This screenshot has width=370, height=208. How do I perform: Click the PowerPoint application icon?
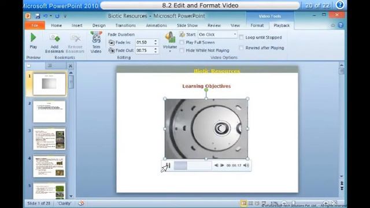click(x=28, y=16)
